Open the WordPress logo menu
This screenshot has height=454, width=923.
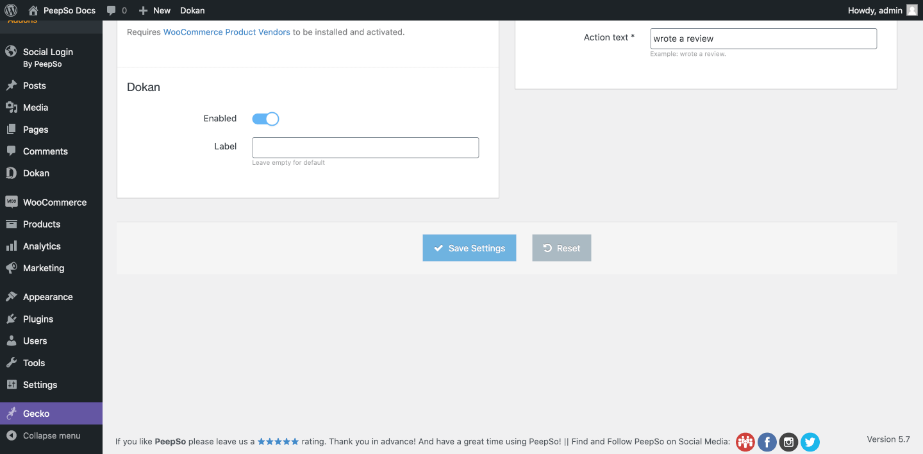click(11, 10)
